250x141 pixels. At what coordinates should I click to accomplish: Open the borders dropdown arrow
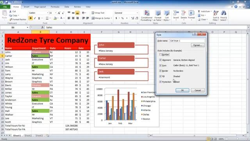50,18
